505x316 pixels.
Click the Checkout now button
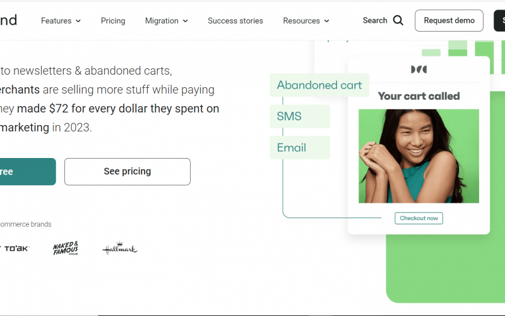click(x=419, y=218)
